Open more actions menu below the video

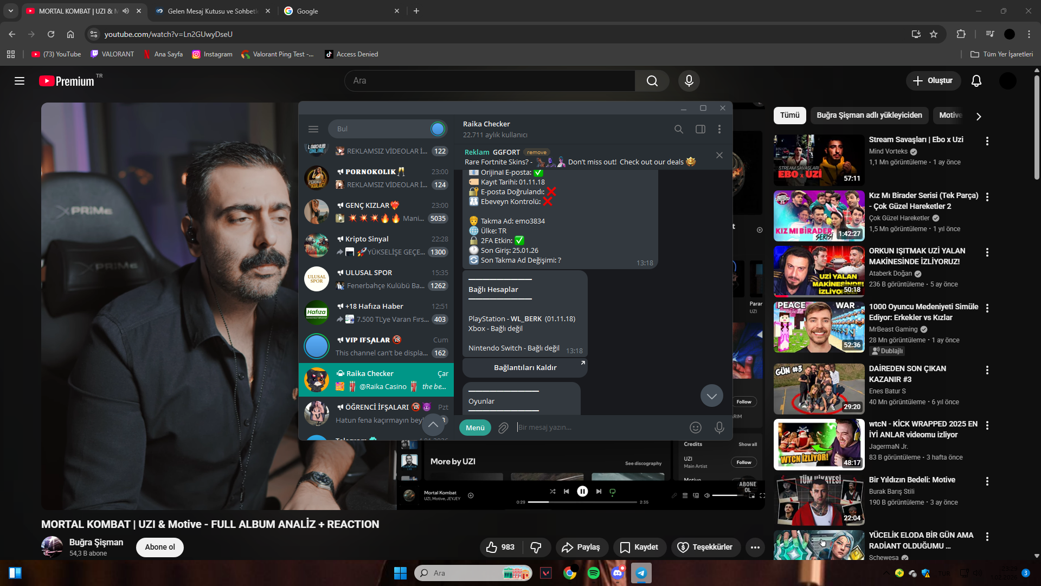755,547
